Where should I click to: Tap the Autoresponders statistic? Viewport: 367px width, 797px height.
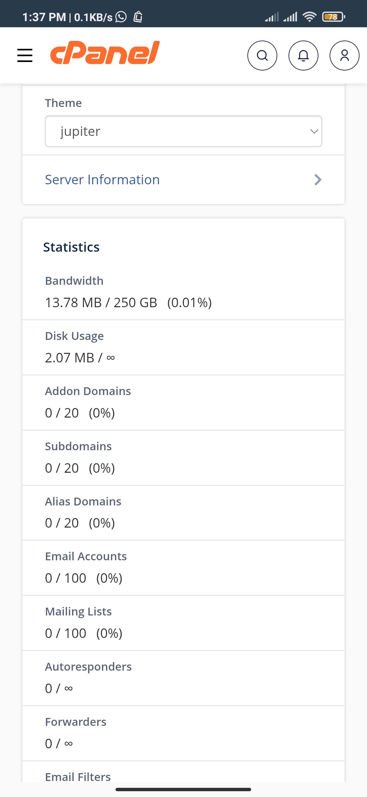click(88, 667)
